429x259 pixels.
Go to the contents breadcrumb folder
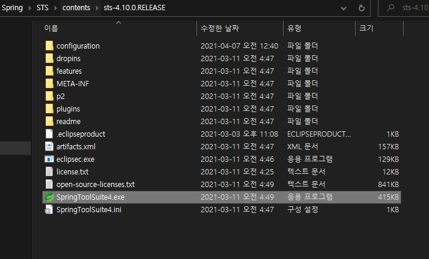coord(76,8)
